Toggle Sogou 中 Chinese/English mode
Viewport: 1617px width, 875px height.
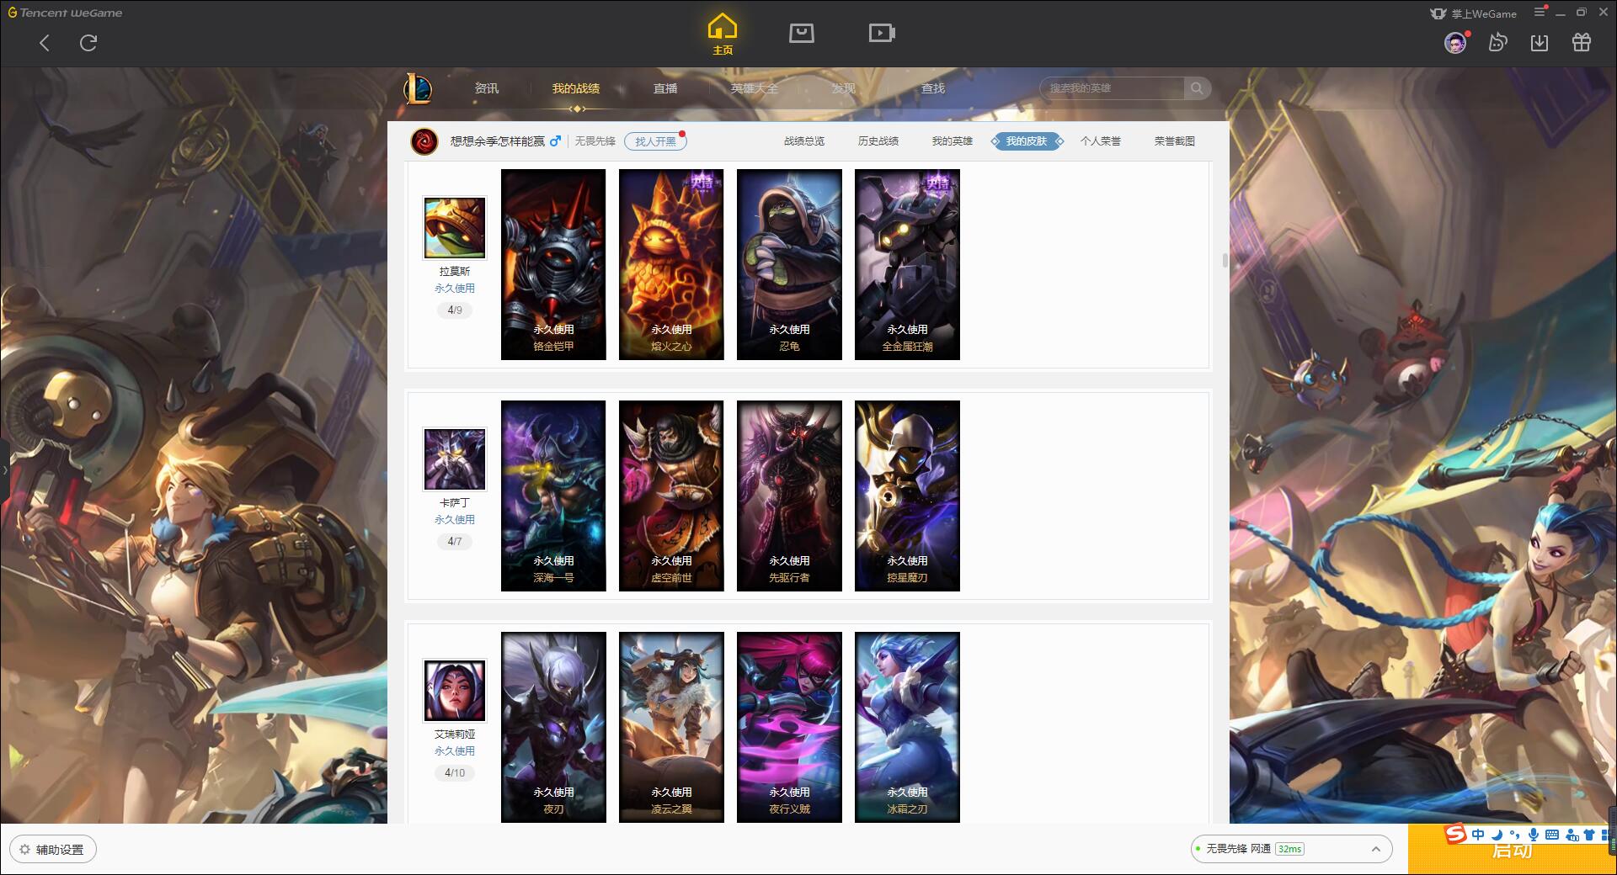pyautogui.click(x=1478, y=835)
